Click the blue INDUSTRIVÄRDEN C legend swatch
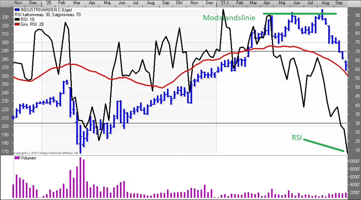 17,10
